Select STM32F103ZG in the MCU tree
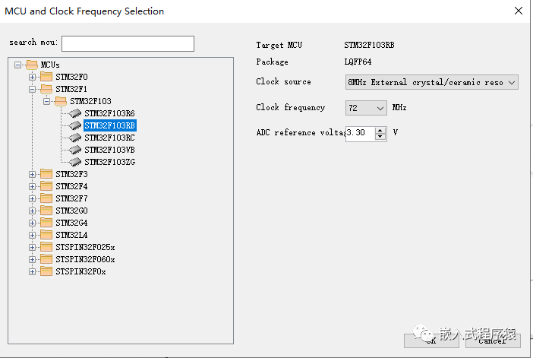Viewport: 533px width, 358px height. (x=110, y=163)
